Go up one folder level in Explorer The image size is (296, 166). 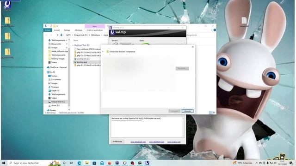tap(57, 35)
